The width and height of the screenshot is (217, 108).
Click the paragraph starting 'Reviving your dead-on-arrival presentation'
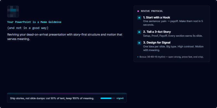tap(65, 37)
